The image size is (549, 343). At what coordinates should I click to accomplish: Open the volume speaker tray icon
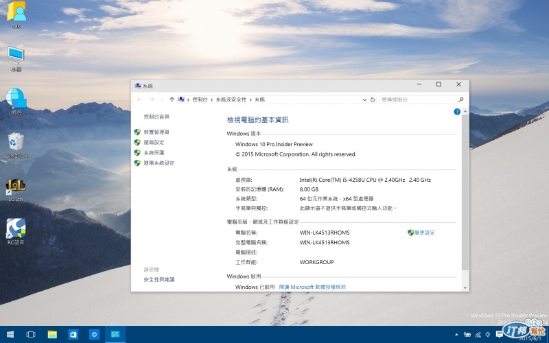tap(488, 335)
